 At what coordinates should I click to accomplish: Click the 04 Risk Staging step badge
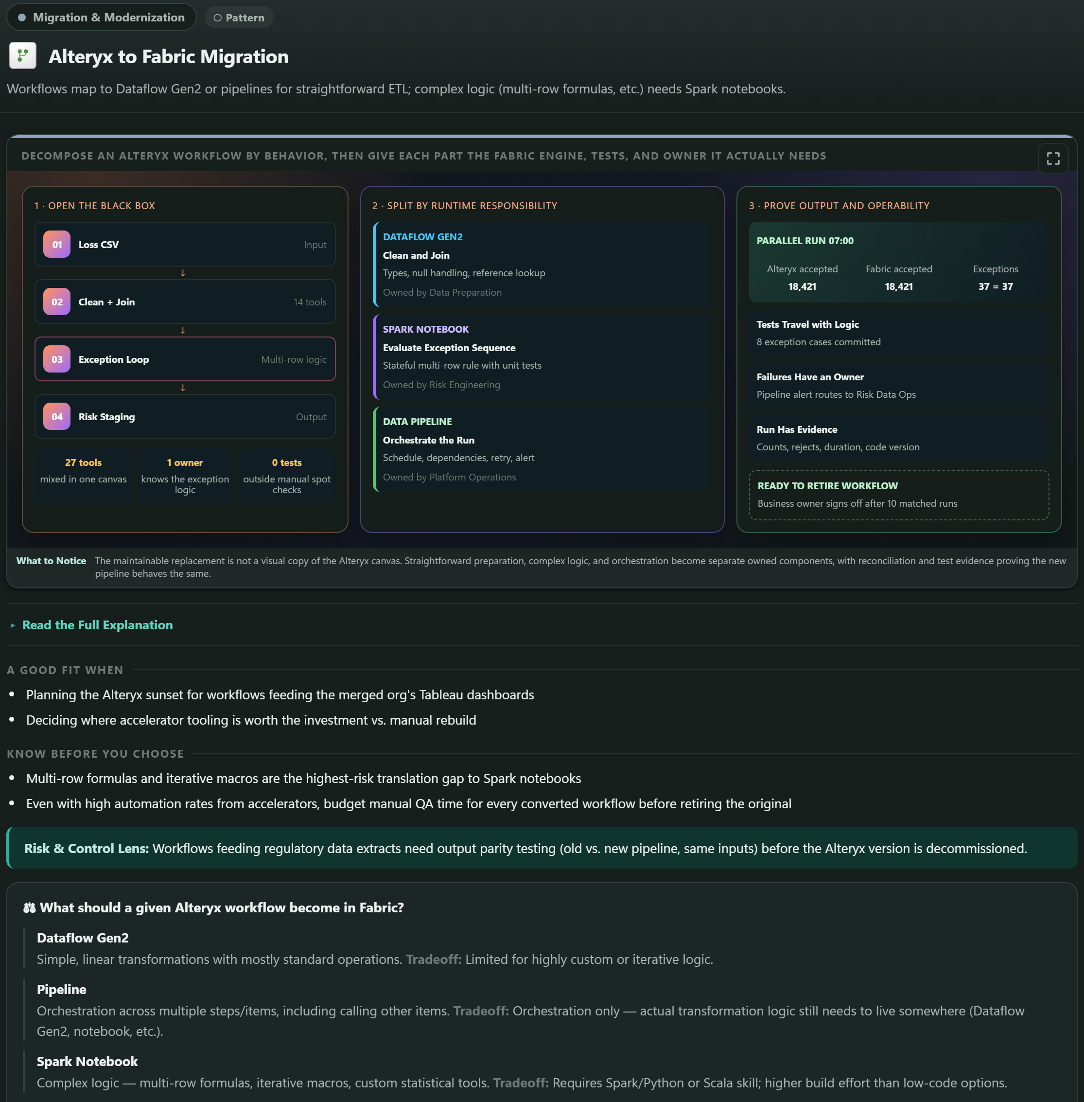pyautogui.click(x=57, y=416)
